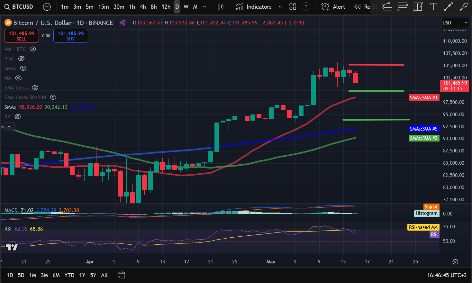This screenshot has height=283, width=472.
Task: Switch to the 4h timeframe
Action: click(143, 7)
